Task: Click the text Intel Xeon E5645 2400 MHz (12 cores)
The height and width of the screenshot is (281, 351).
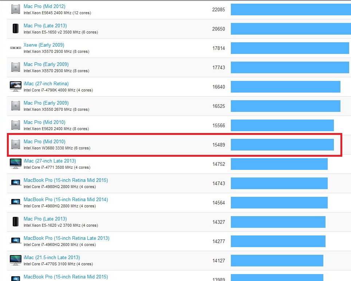Action: click(57, 13)
